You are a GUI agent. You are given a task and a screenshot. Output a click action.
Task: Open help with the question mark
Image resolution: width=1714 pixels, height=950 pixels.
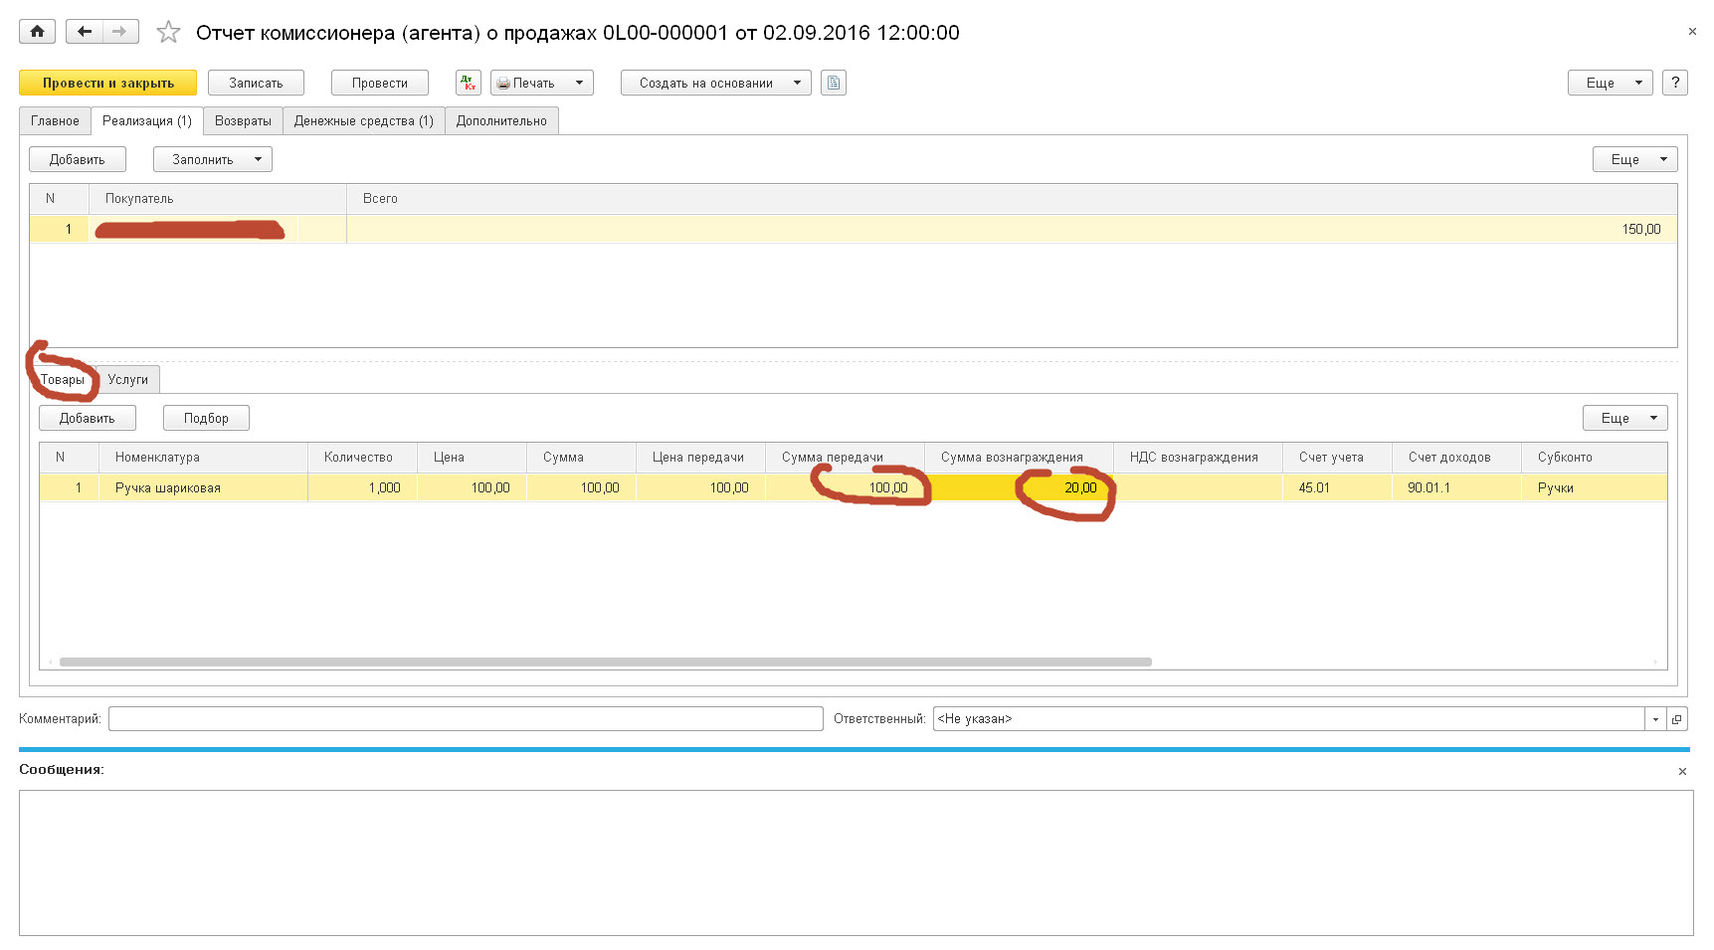tap(1675, 83)
